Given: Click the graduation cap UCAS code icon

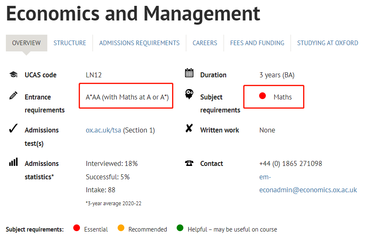Looking at the screenshot, I should click(x=13, y=74).
